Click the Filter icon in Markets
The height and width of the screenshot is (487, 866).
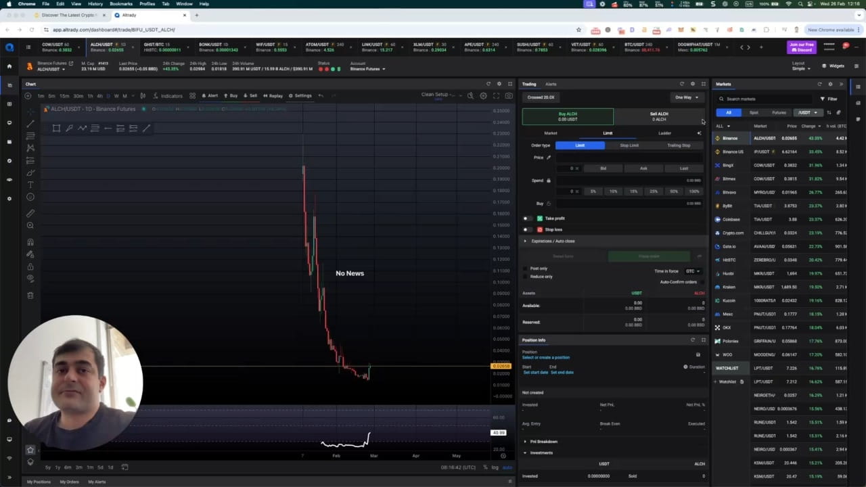829,99
